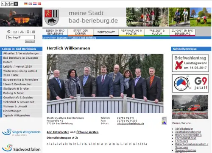The height and width of the screenshot is (153, 212).
Task: Follow Leben in Bad Berleburg breadcrumb
Action: (x=84, y=38)
